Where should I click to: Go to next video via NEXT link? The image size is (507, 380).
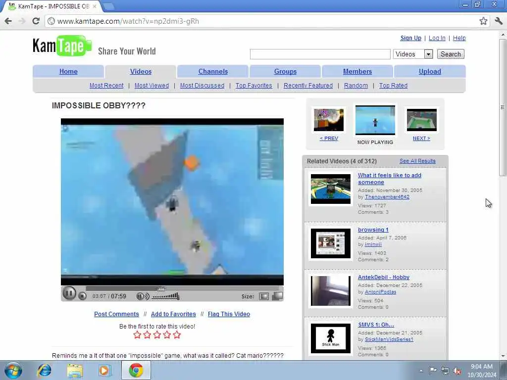click(x=421, y=138)
